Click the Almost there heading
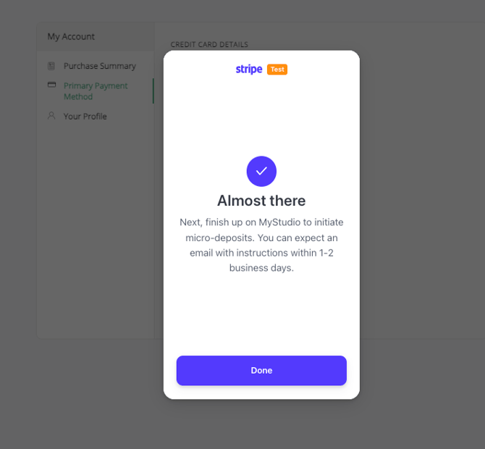This screenshot has width=485, height=449. pos(261,201)
